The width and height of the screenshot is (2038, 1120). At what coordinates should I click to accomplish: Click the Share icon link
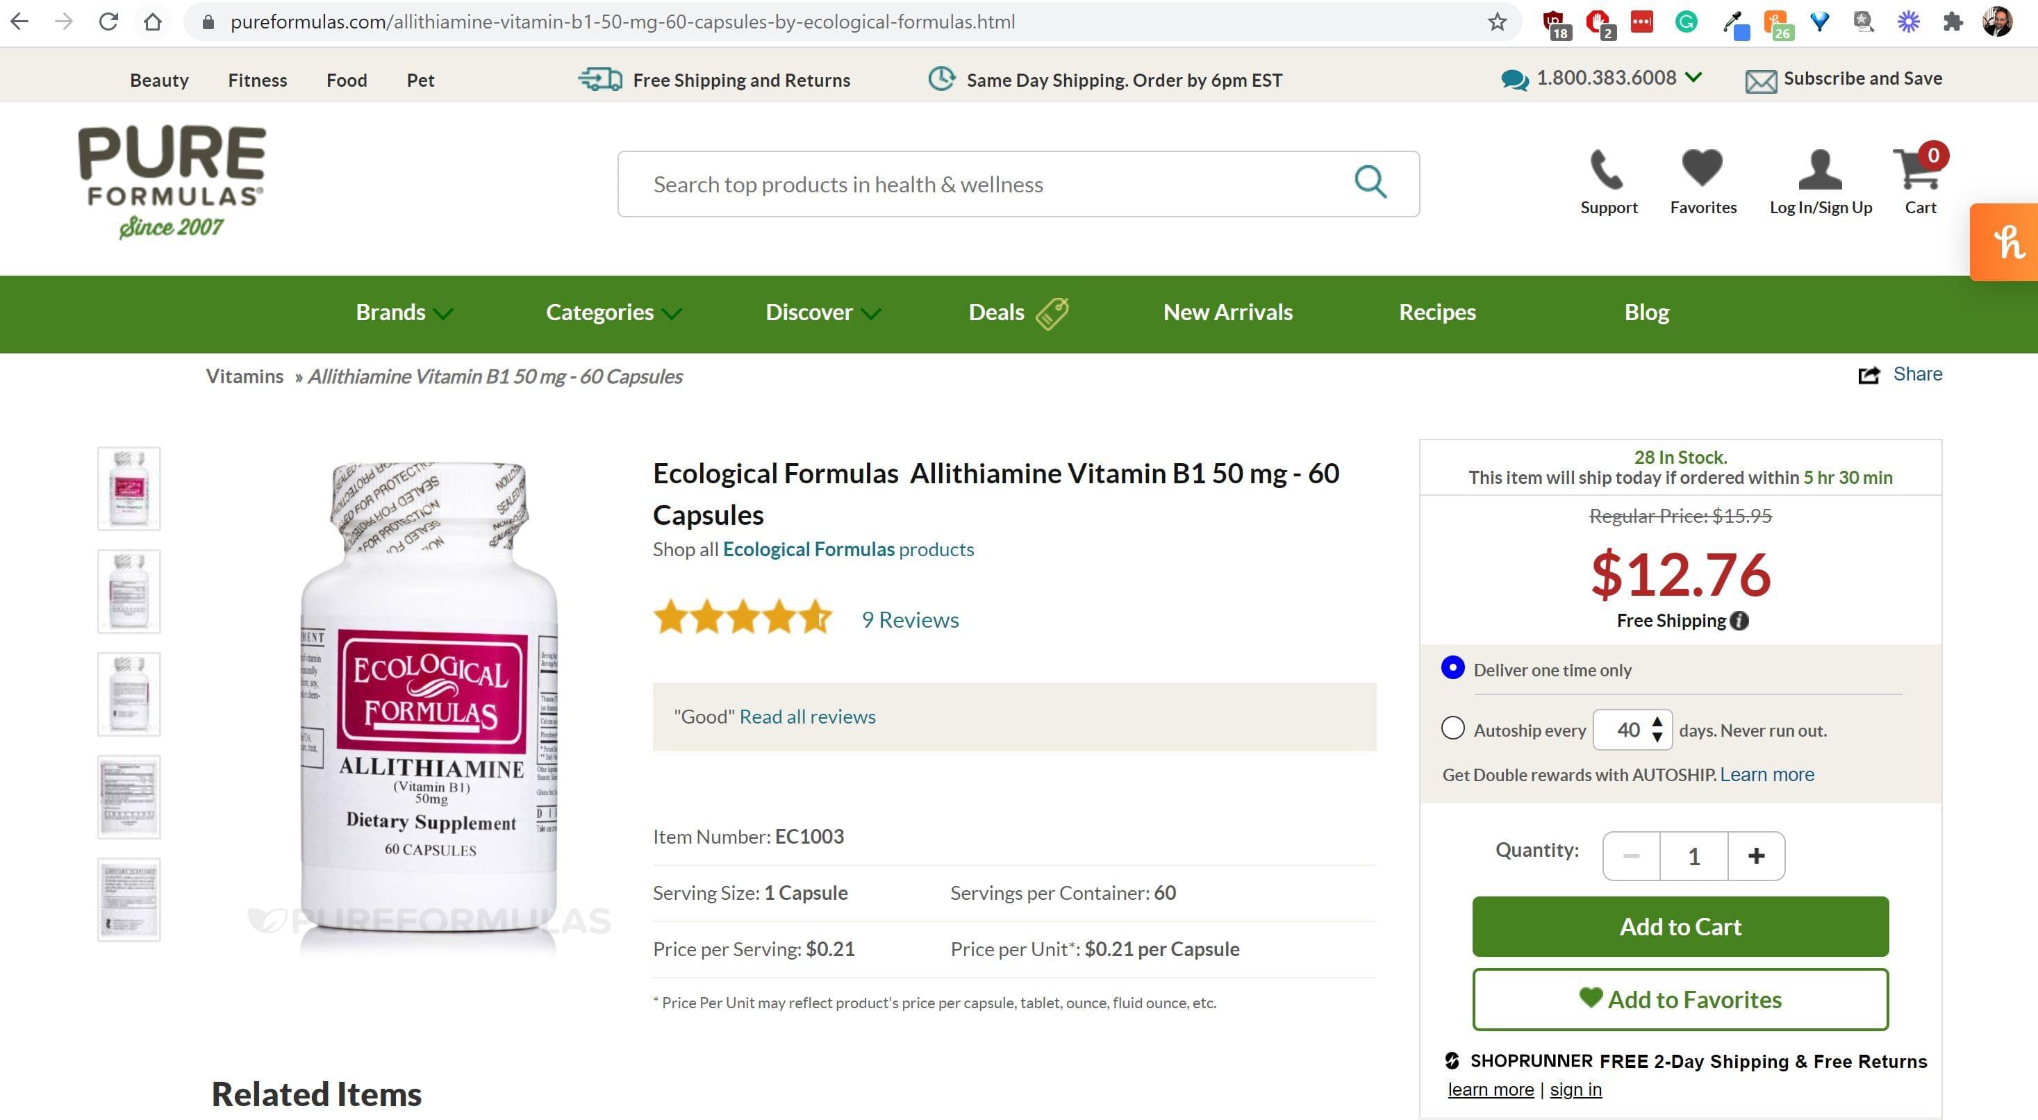tap(1869, 375)
